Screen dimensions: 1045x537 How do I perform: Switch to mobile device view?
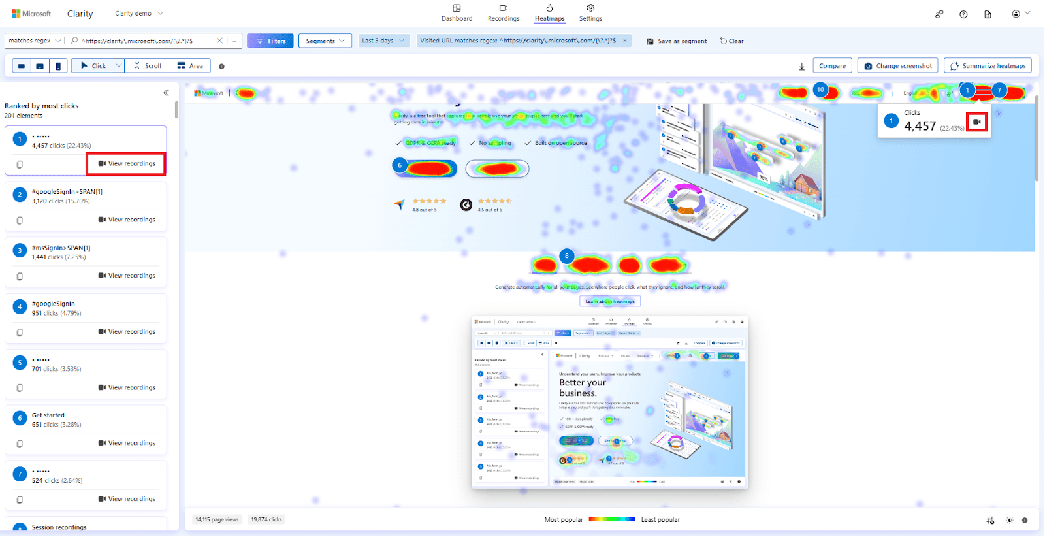(58, 66)
